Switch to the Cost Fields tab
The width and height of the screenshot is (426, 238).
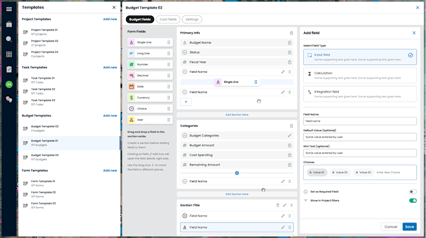pos(168,19)
